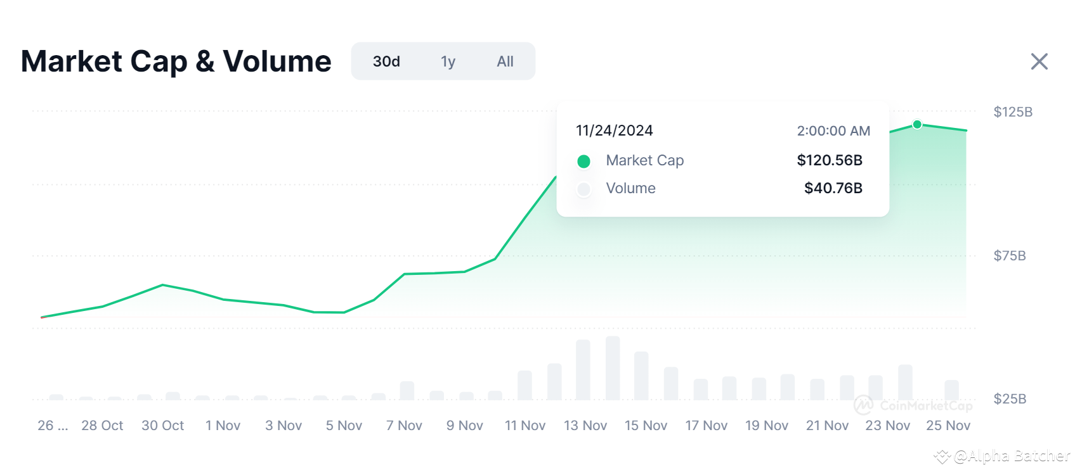Click the highlighted data point on the line
Image resolution: width=1075 pixels, height=470 pixels.
click(917, 124)
